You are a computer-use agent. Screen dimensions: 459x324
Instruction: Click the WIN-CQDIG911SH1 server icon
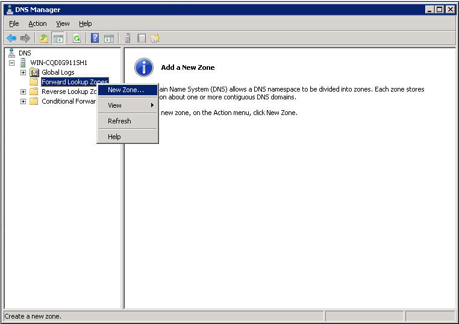pos(23,63)
